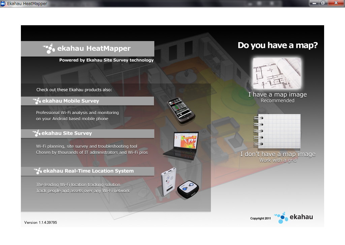Click the Ekahau HeatMapper app icon in title bar
Screen dimensions: 345x245
tap(3, 3)
